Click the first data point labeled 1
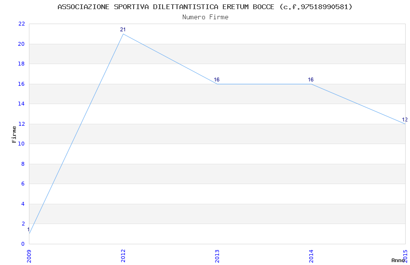 [x=29, y=234]
